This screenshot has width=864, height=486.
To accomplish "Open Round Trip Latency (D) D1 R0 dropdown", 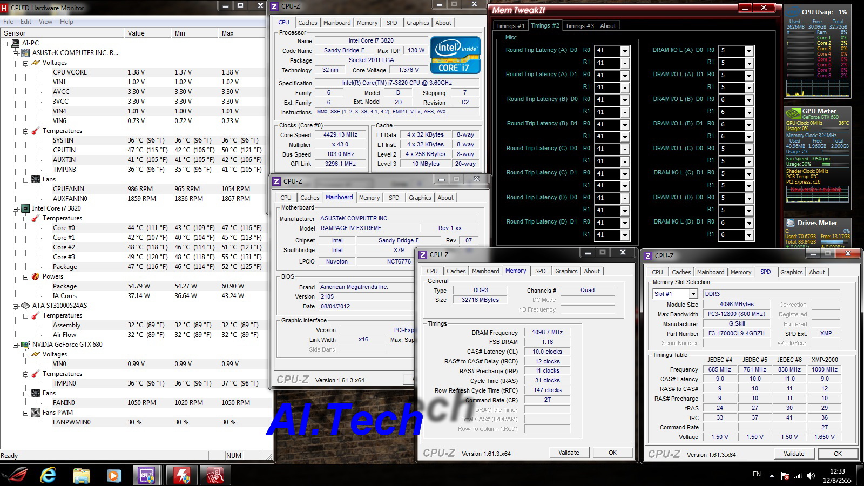I will [x=625, y=222].
